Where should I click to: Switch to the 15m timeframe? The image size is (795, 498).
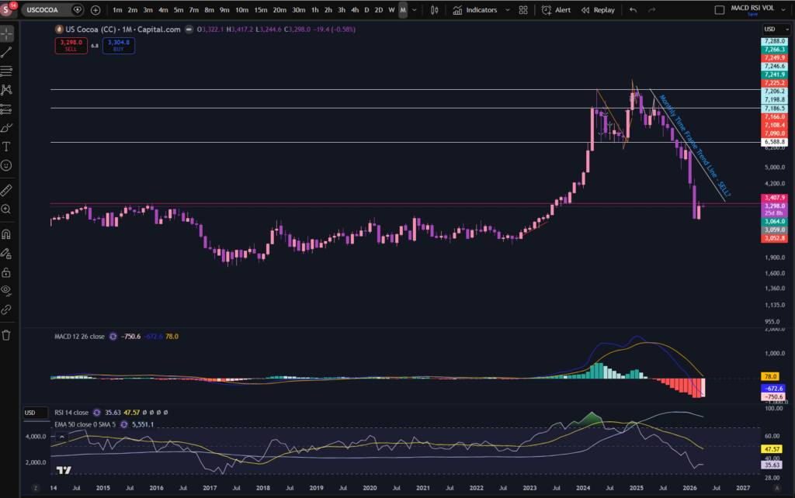(x=261, y=10)
